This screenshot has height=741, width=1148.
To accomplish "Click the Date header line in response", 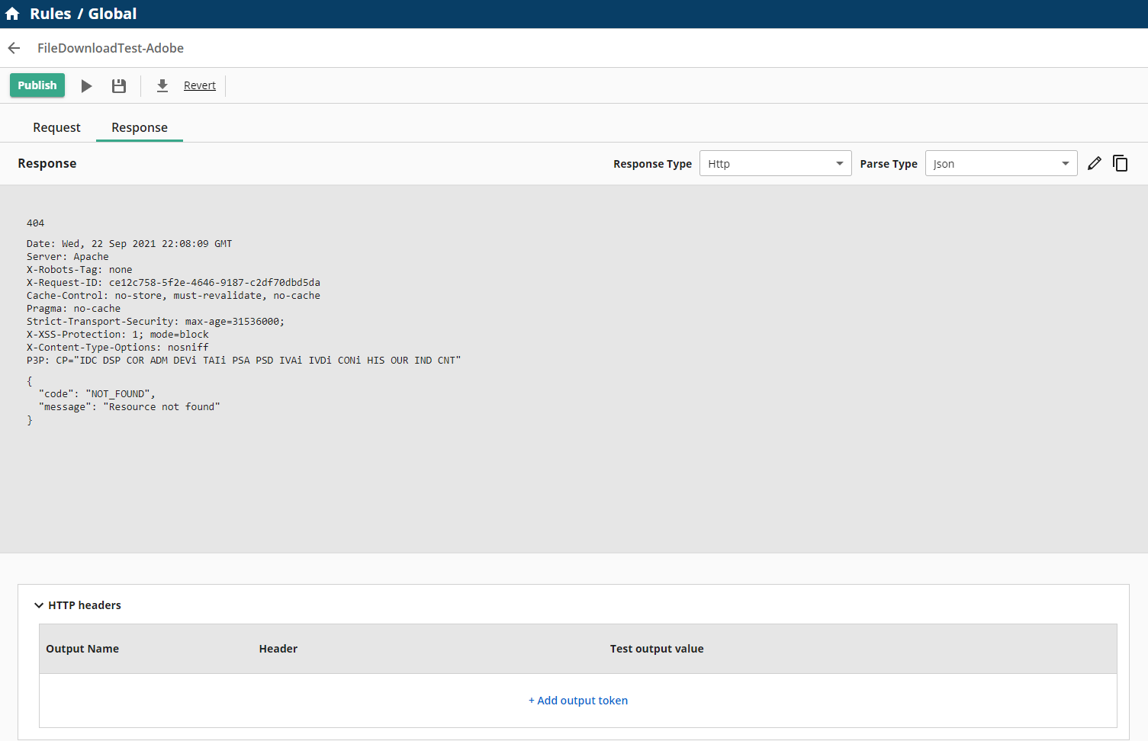I will click(x=129, y=244).
